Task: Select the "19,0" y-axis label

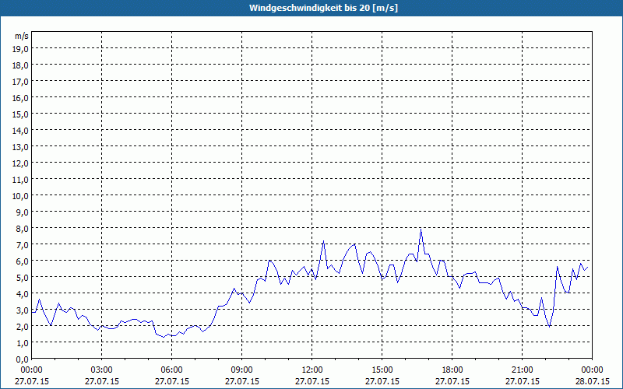Action: (x=20, y=49)
